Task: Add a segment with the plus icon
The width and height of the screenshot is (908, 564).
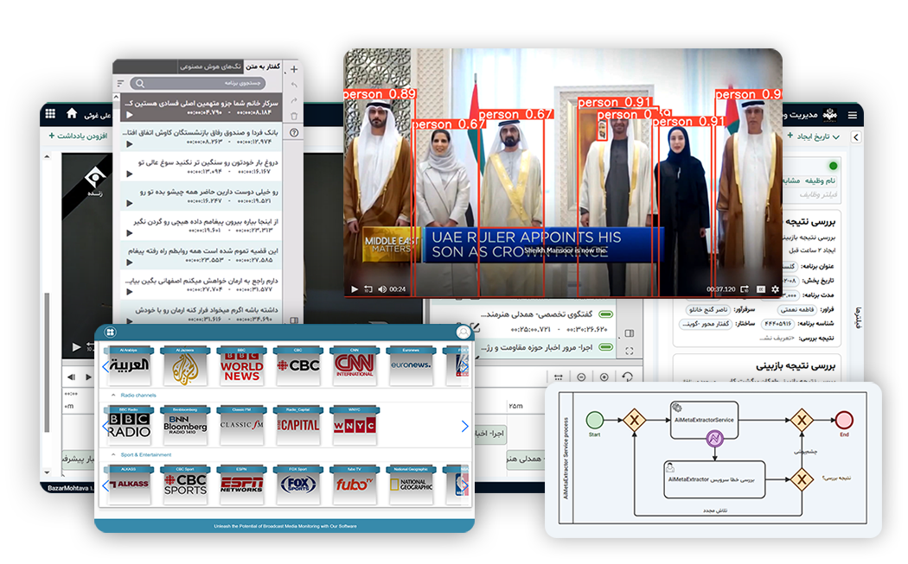Action: 294,69
